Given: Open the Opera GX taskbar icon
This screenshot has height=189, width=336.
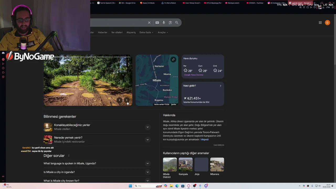Looking at the screenshot, I should point(188,186).
